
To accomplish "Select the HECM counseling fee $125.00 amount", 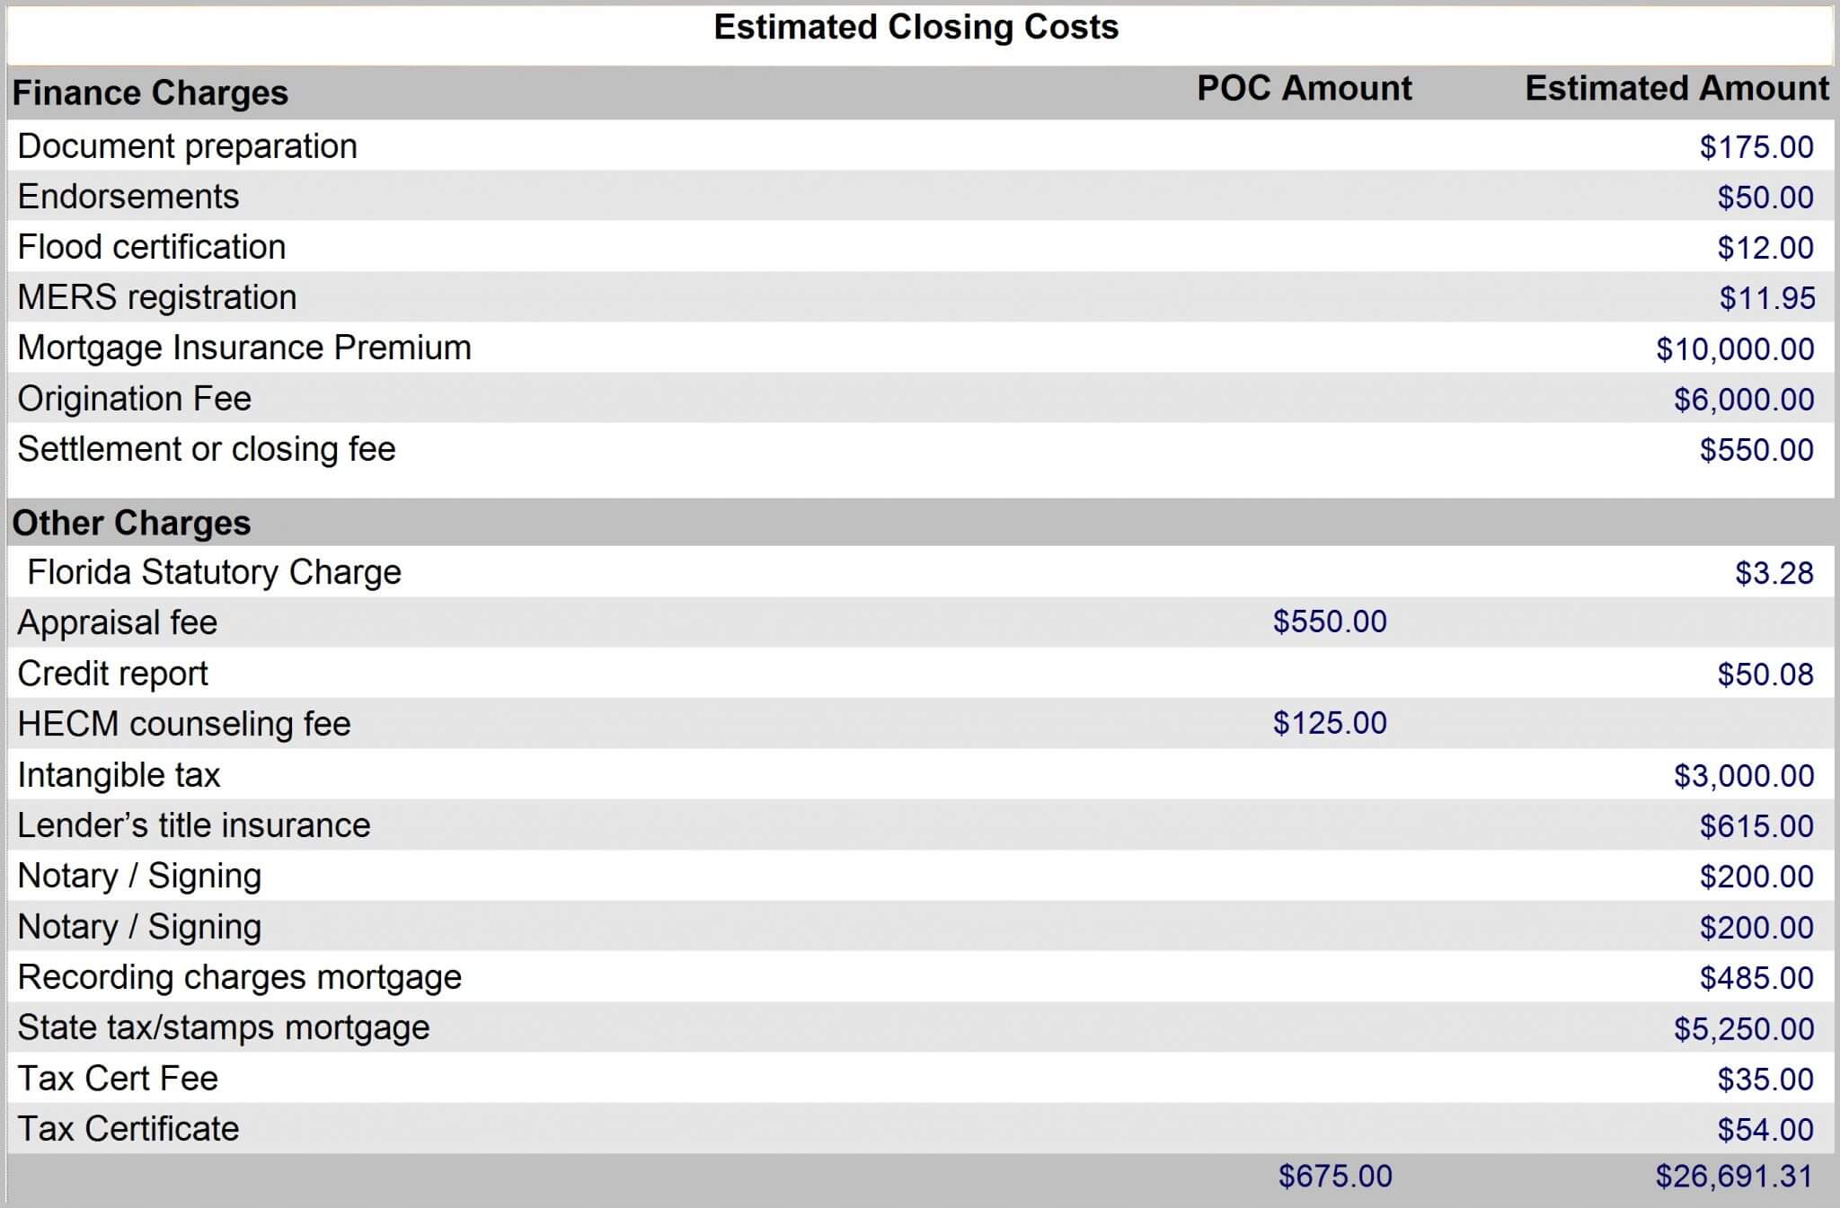I will click(1330, 723).
